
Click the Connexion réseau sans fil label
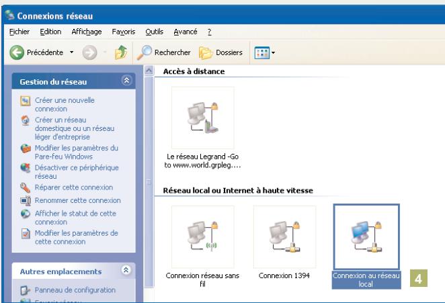(x=202, y=279)
